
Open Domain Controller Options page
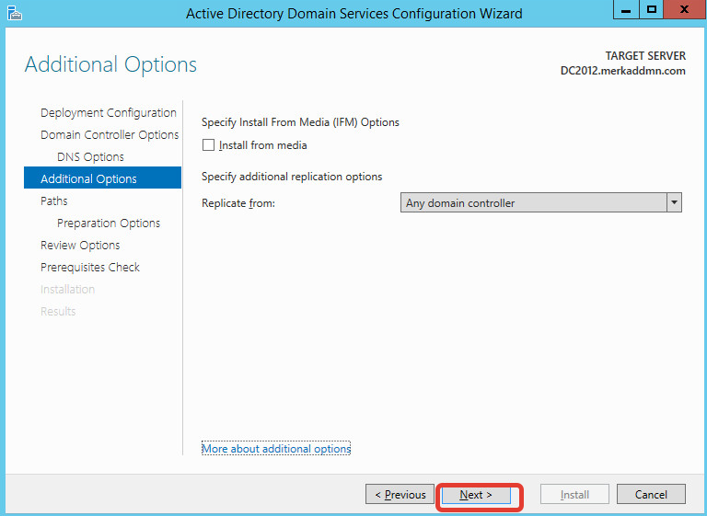pos(110,134)
